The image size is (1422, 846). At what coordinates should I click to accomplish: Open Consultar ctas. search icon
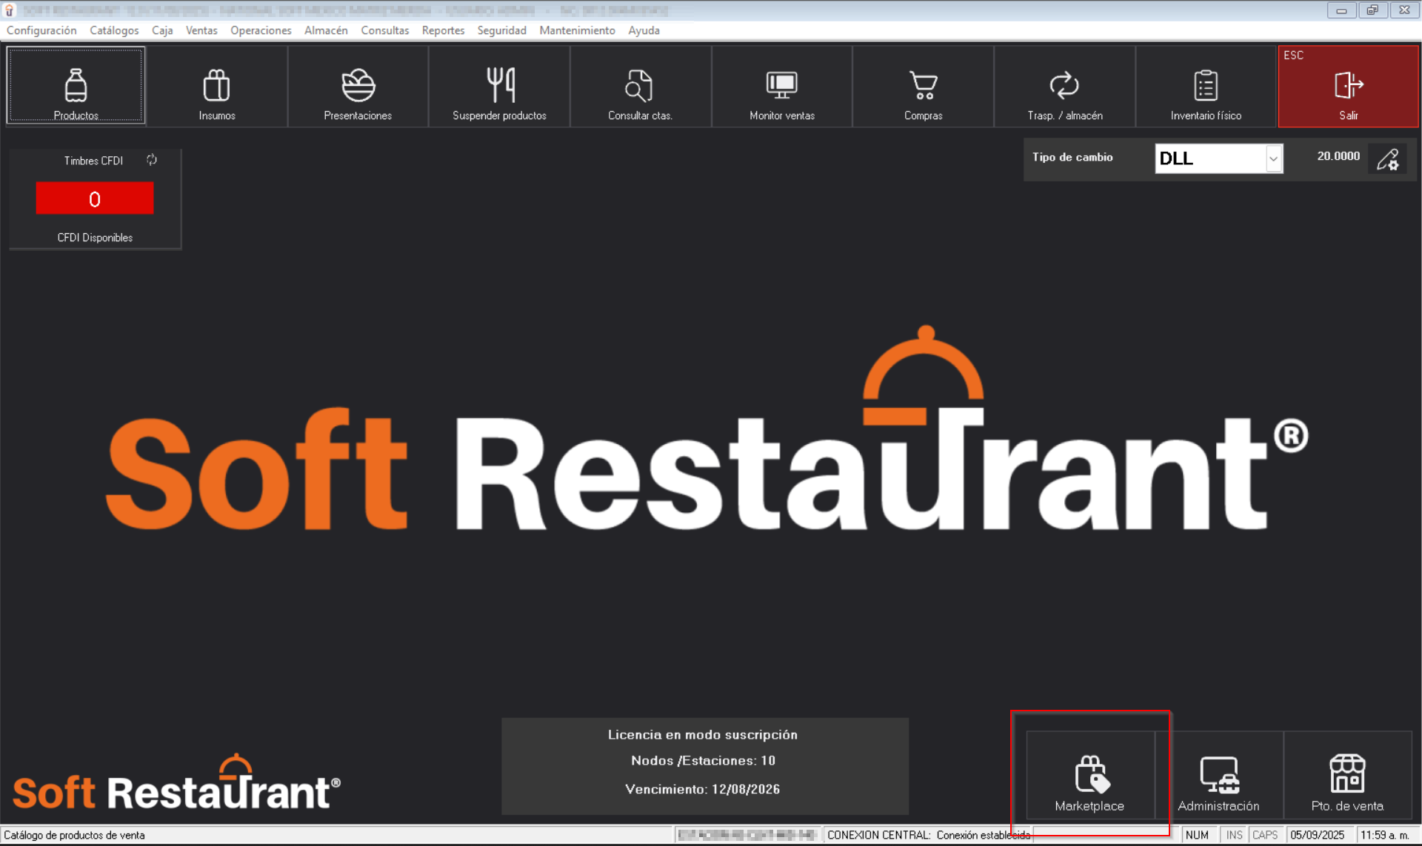[640, 86]
